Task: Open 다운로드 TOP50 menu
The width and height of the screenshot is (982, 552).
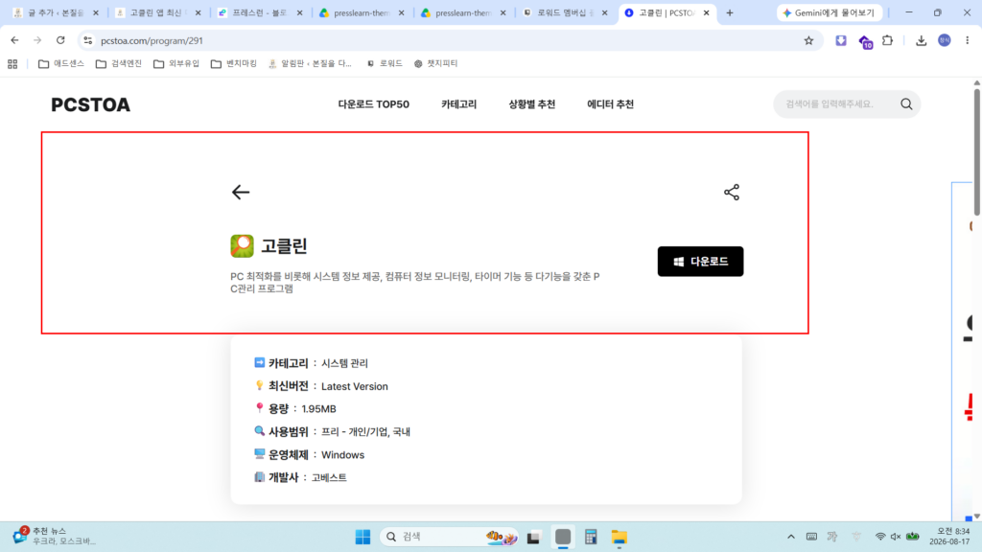Action: pos(373,104)
